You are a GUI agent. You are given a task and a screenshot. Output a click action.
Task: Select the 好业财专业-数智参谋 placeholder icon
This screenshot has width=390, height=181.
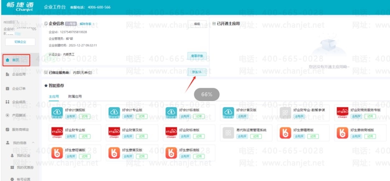285,113
